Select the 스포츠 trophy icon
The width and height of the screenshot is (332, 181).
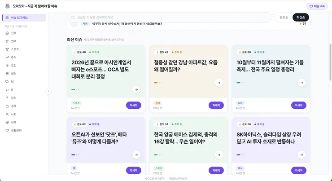pos(7,49)
